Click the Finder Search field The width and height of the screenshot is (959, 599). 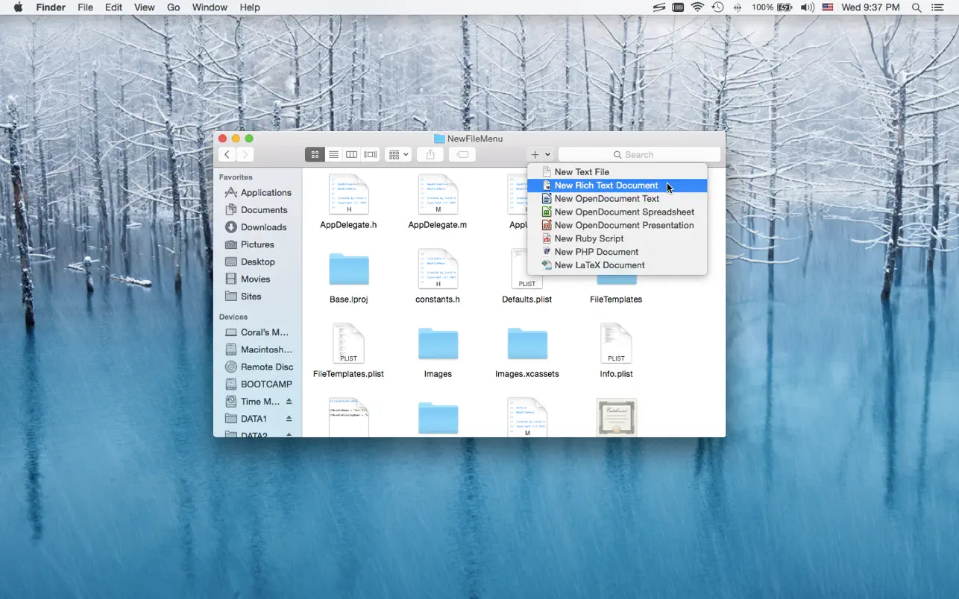(x=639, y=154)
